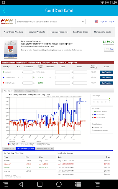Click the tag icon in the Amazon row
The height and width of the screenshot is (189, 118).
(34, 72)
